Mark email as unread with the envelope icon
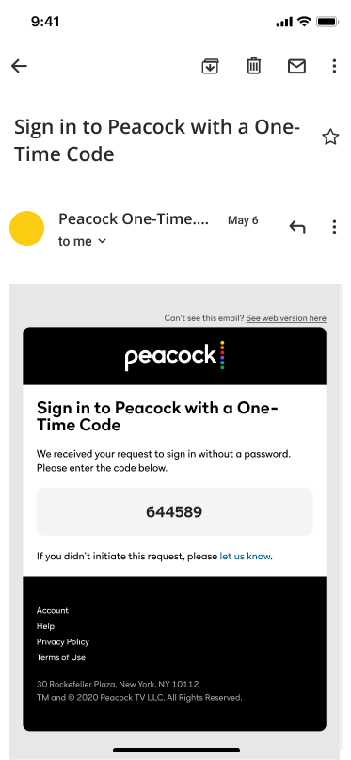Viewport: 351px width, 760px height. pyautogui.click(x=296, y=66)
